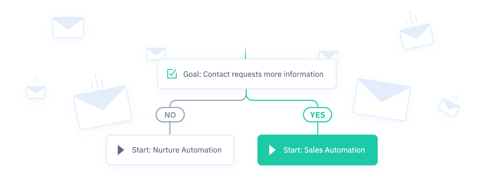The image size is (499, 193).
Task: Click the flying envelope in top-right corner
Action: pyautogui.click(x=417, y=36)
